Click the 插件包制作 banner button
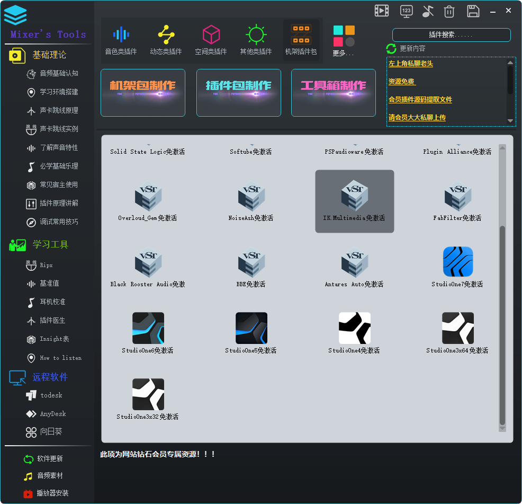The image size is (522, 504). pyautogui.click(x=239, y=93)
